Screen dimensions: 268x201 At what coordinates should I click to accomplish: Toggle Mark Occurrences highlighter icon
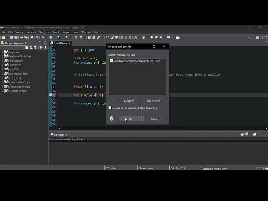pos(112,37)
